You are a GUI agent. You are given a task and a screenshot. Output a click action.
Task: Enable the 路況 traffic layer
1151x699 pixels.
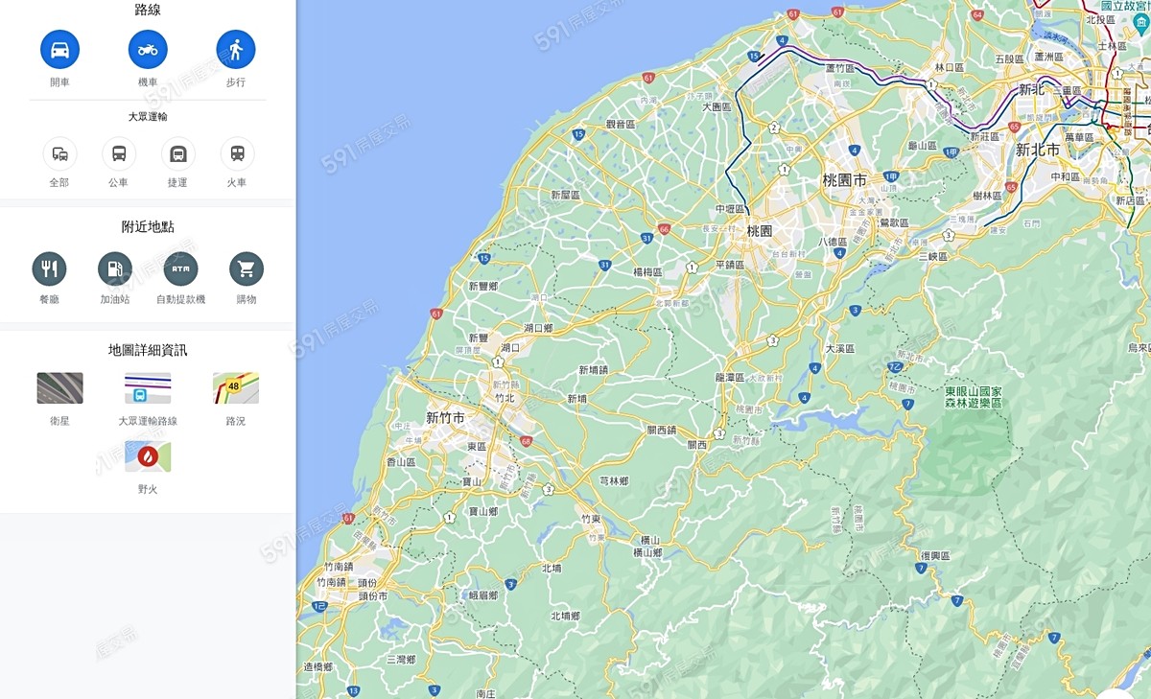(x=236, y=388)
